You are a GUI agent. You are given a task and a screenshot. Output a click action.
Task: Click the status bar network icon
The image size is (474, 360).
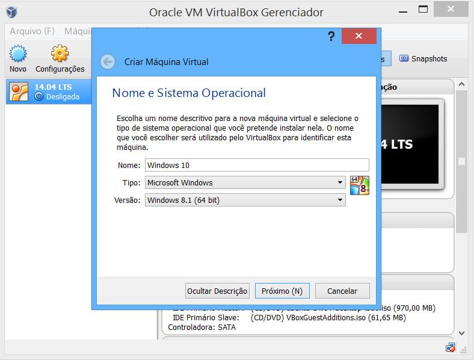(x=451, y=348)
